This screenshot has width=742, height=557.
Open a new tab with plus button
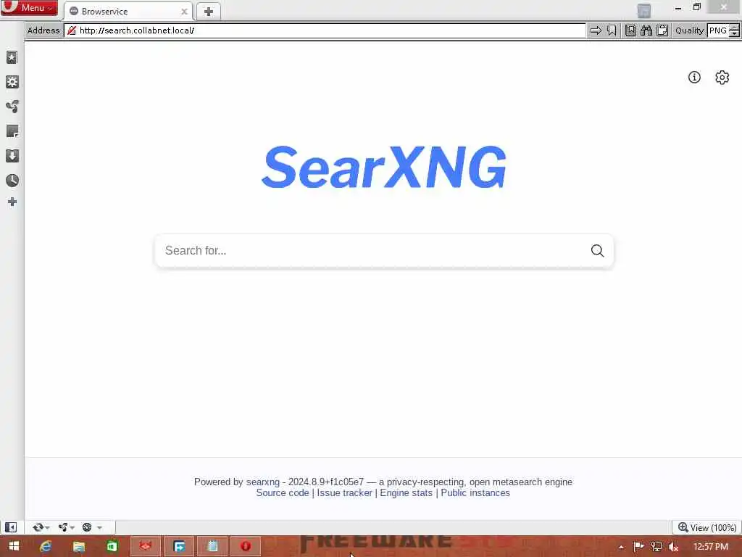tap(208, 12)
